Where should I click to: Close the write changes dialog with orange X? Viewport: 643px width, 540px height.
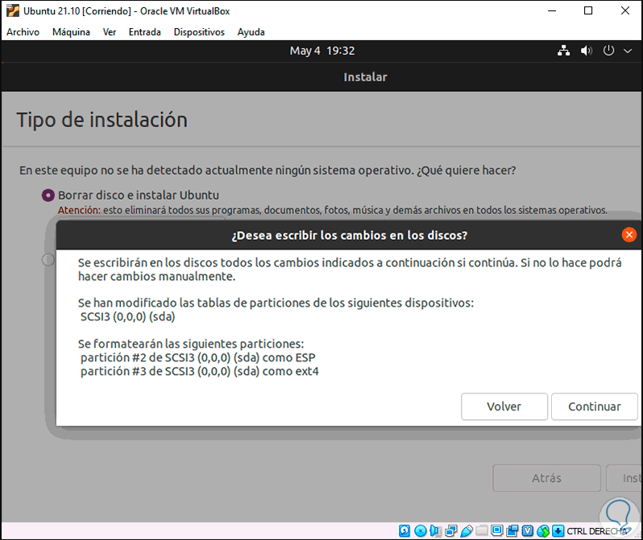tap(629, 235)
